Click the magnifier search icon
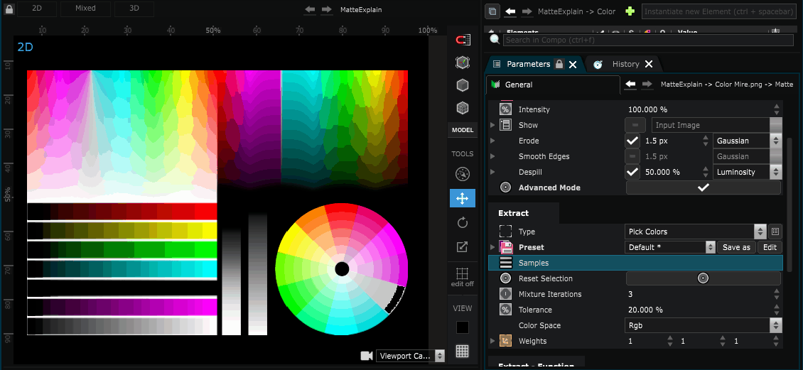The width and height of the screenshot is (803, 370). (495, 39)
